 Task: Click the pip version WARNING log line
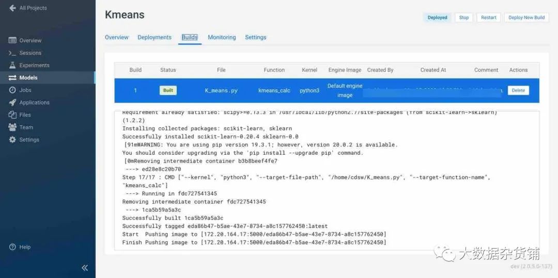[260, 144]
